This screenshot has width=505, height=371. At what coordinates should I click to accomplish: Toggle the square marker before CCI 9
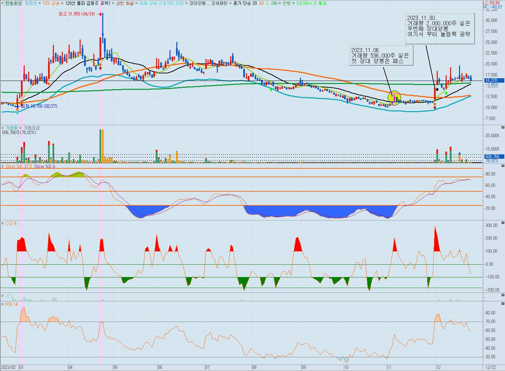[x=3, y=223]
